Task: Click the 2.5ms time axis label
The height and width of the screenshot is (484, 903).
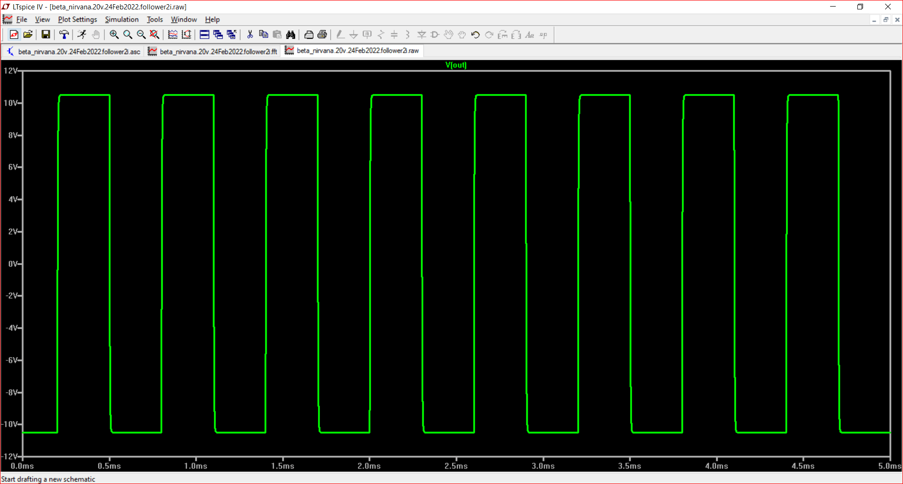Action: coord(456,466)
